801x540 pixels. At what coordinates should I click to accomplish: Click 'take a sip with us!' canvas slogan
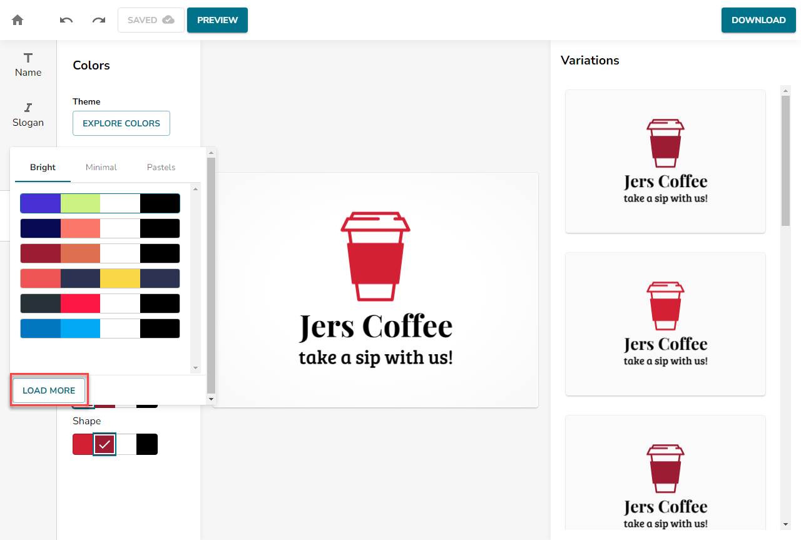tap(375, 358)
